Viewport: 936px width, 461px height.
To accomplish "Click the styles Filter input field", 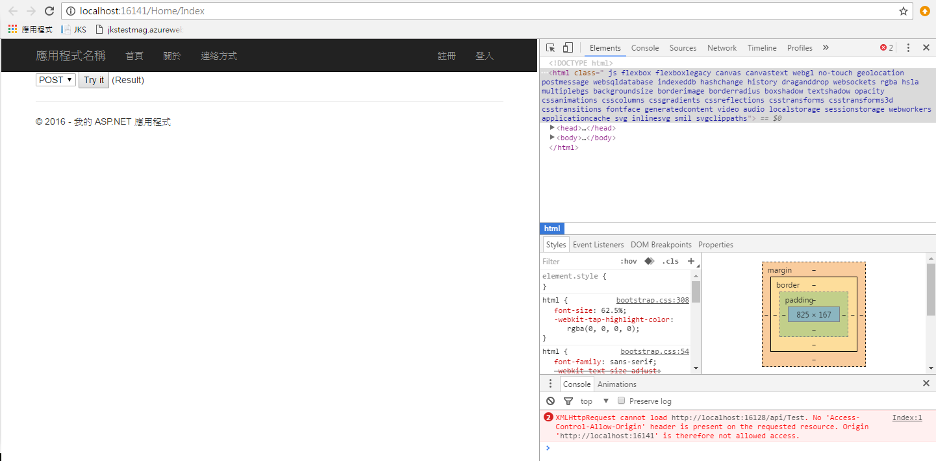I will (x=577, y=262).
